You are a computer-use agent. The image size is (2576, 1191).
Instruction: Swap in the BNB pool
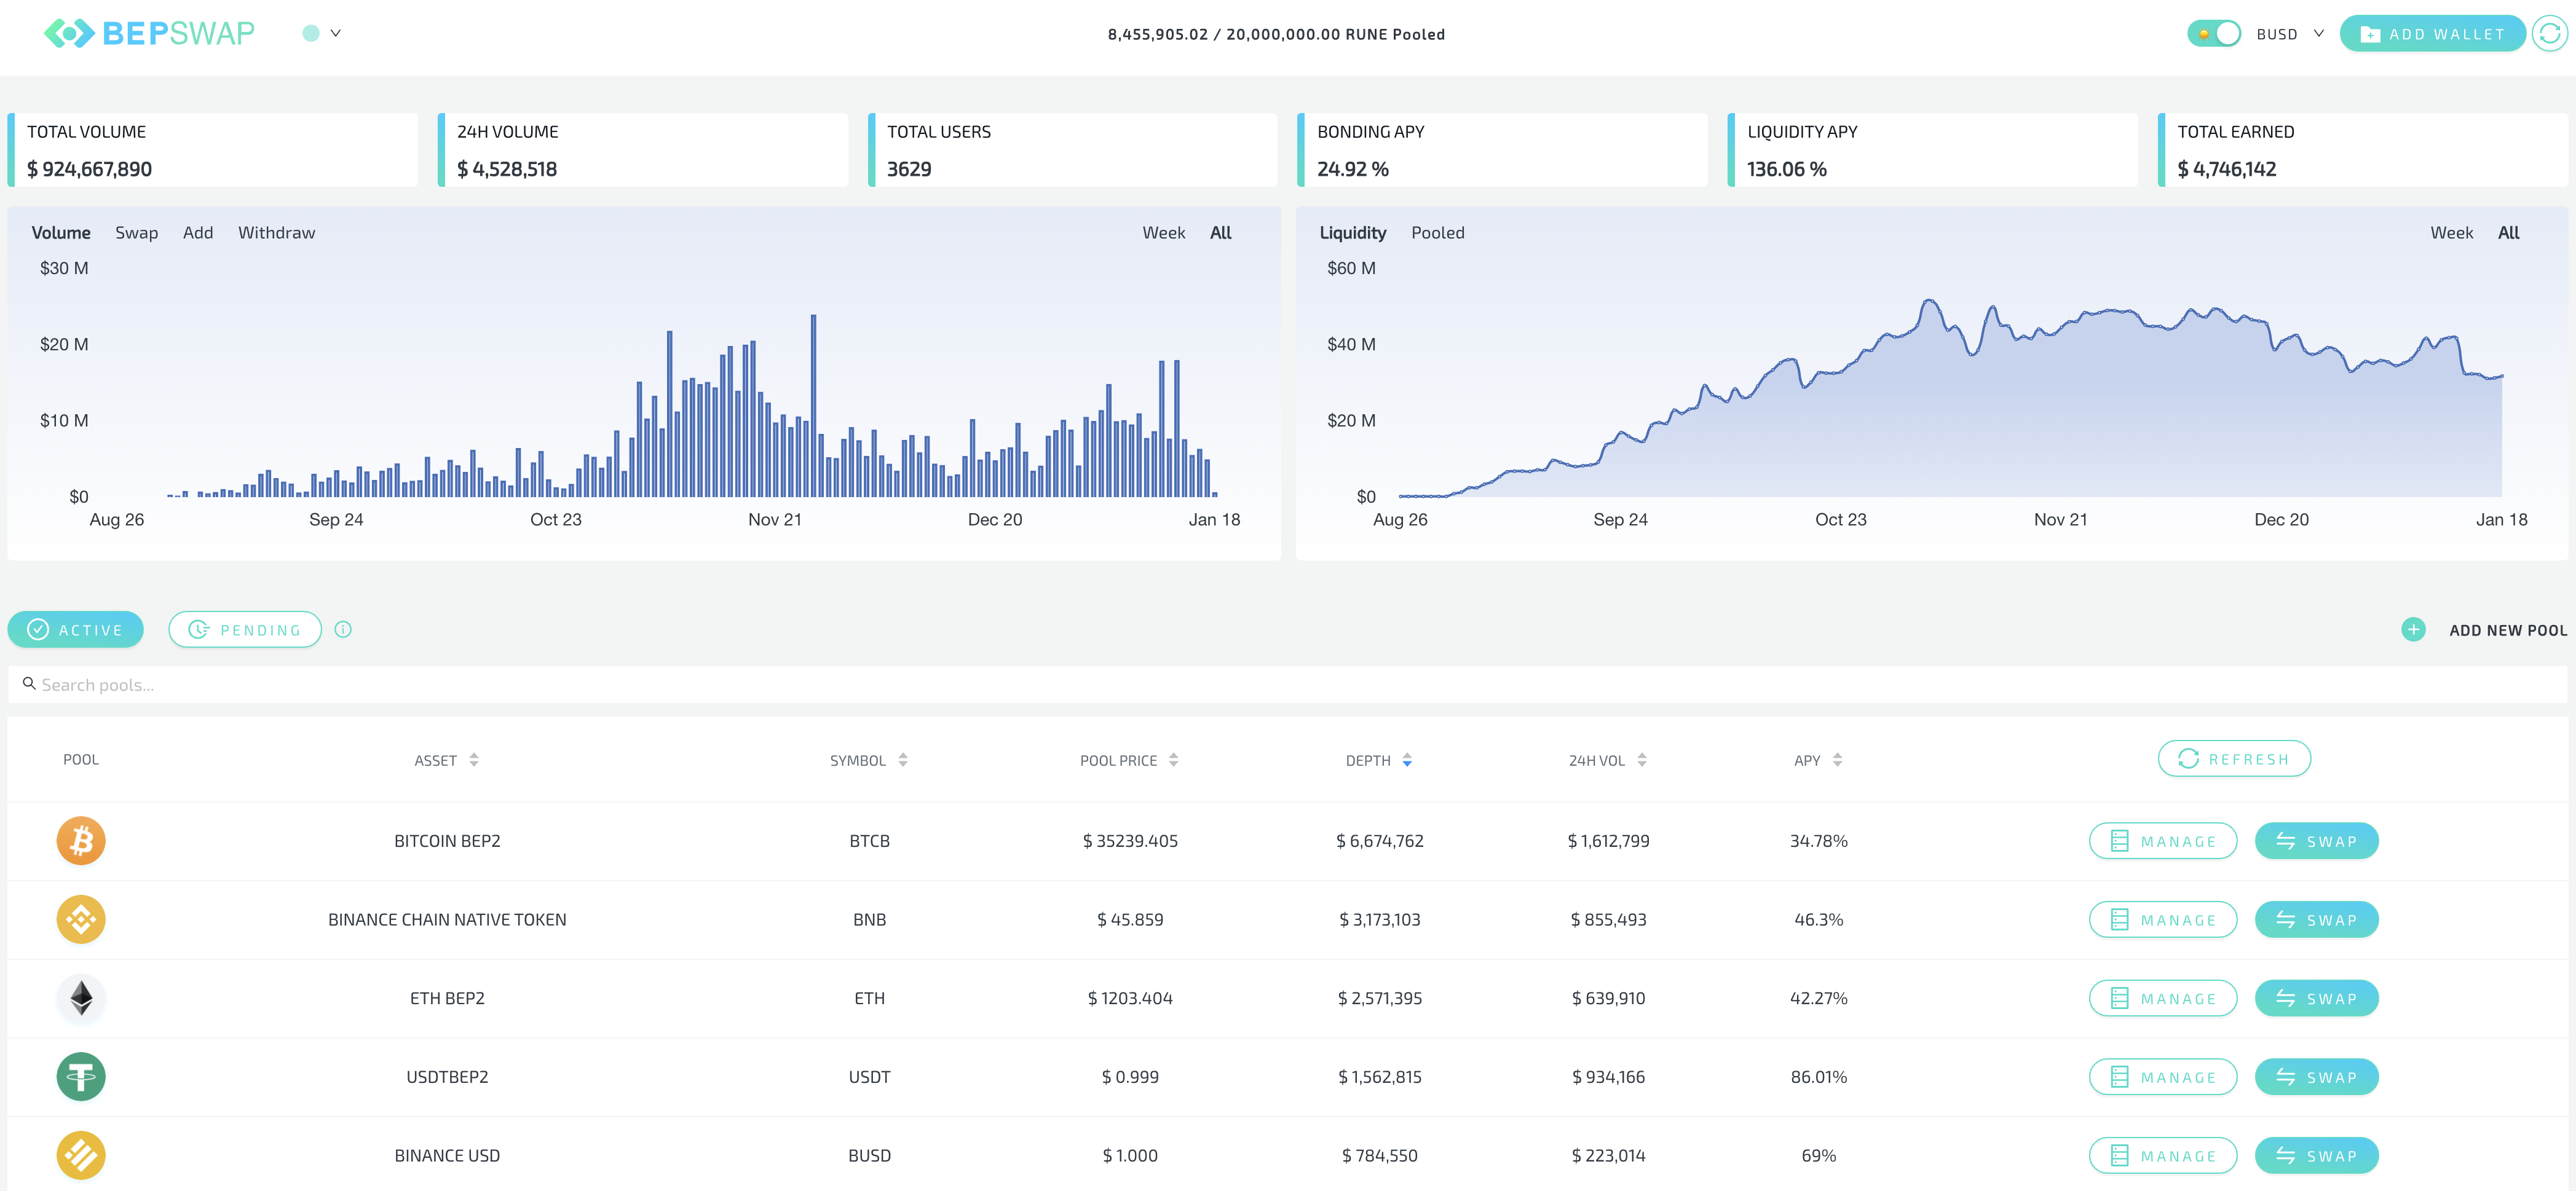2316,919
